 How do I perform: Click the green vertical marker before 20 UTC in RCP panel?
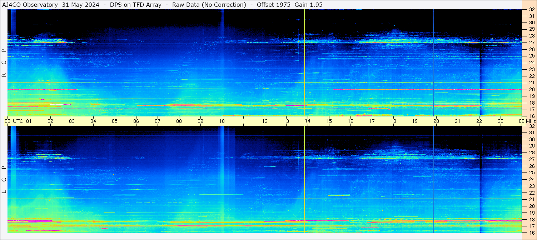433,62
